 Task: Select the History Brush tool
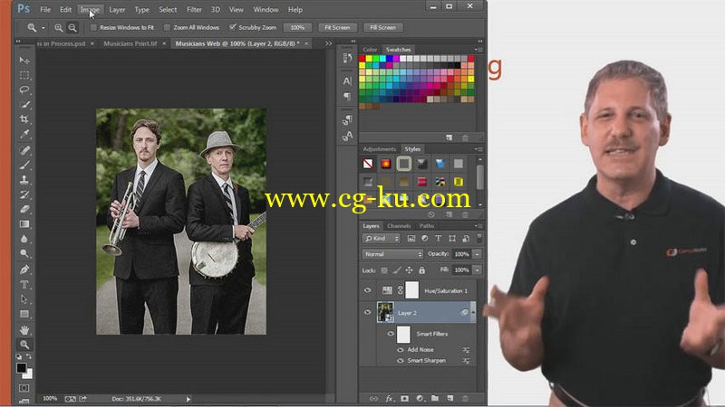click(x=24, y=194)
